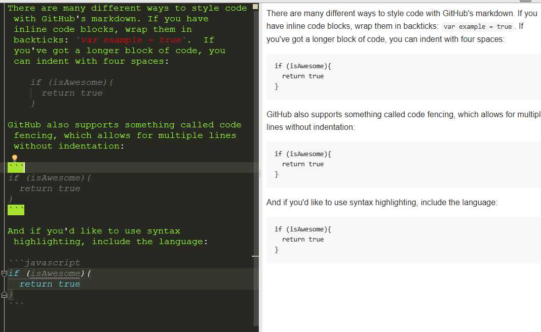541x332 pixels.
Task: Click the editor line 'without indentation:'
Action: (69, 146)
